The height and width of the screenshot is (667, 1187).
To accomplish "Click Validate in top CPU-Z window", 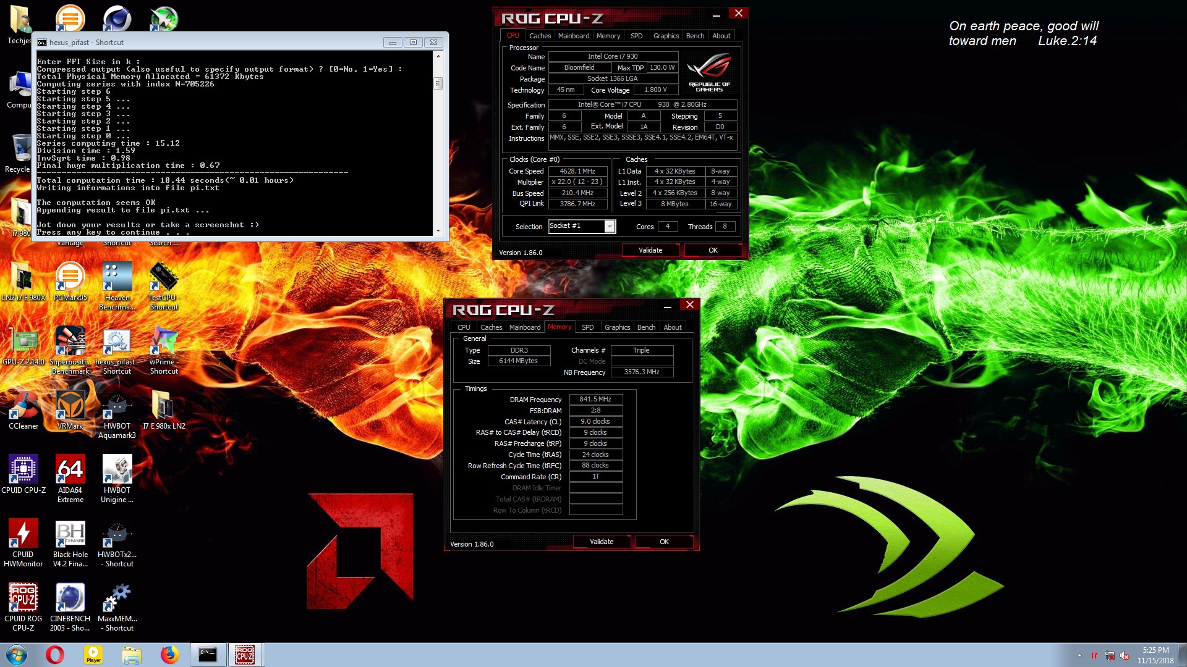I will tap(650, 250).
